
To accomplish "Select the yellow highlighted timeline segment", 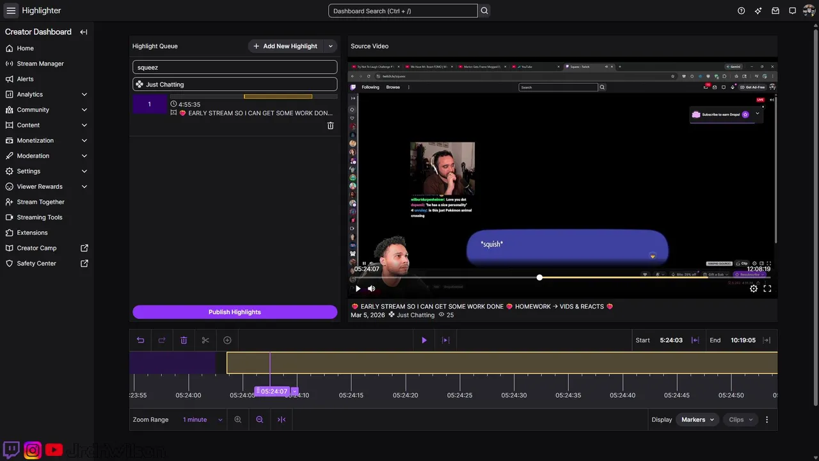I will click(x=502, y=363).
